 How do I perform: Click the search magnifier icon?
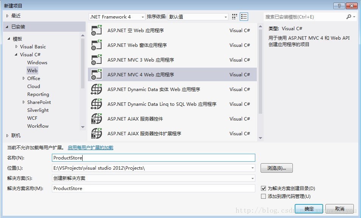point(348,17)
